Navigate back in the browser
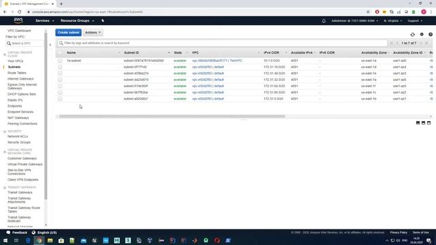The width and height of the screenshot is (436, 245). point(5,12)
